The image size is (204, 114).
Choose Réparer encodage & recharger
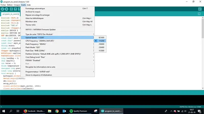[x=58, y=15]
